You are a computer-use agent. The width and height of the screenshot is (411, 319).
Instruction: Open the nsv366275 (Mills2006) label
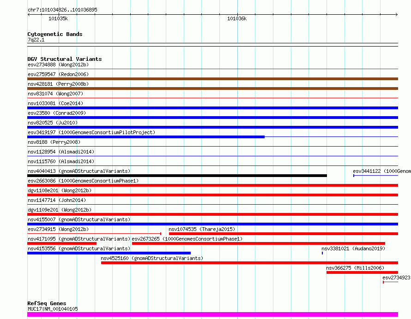[355, 268]
